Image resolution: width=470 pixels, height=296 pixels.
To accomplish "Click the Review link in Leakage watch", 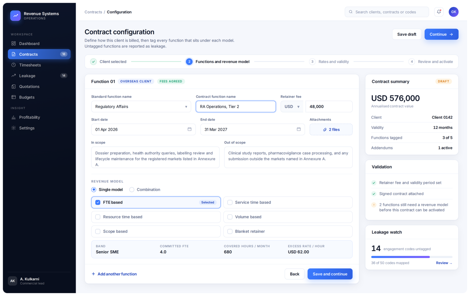I will [444, 263].
